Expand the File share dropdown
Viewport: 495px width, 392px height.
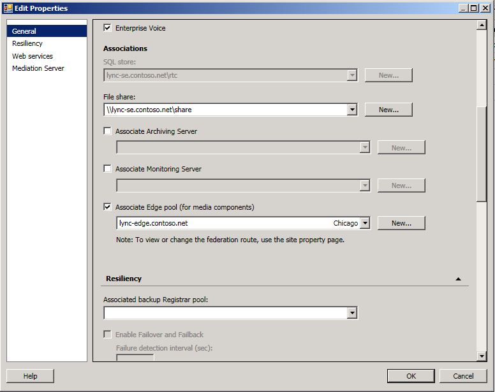[352, 110]
